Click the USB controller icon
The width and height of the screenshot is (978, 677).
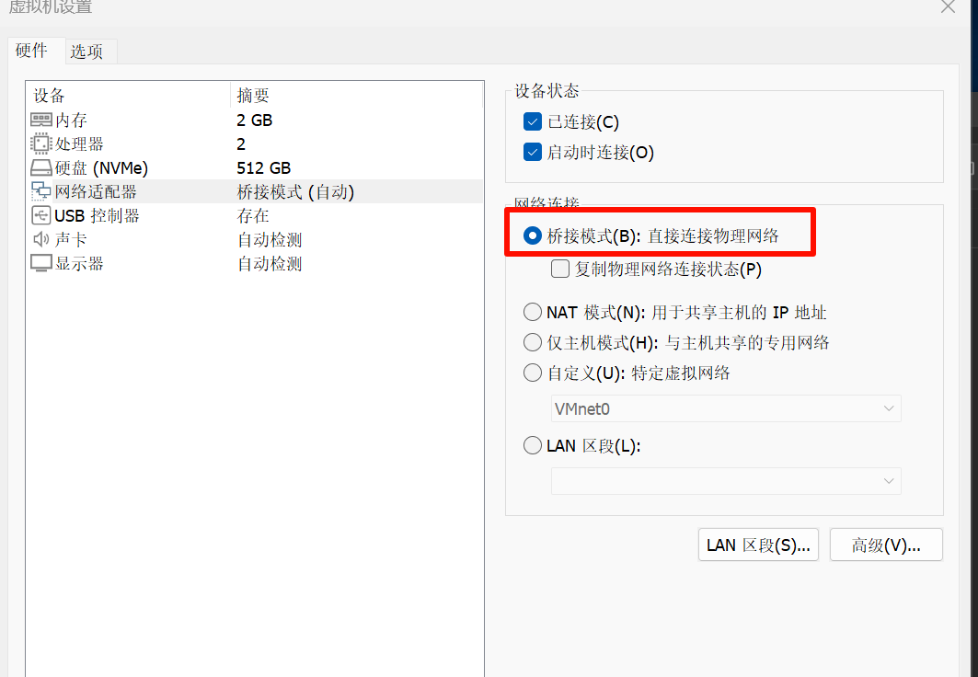[x=41, y=215]
